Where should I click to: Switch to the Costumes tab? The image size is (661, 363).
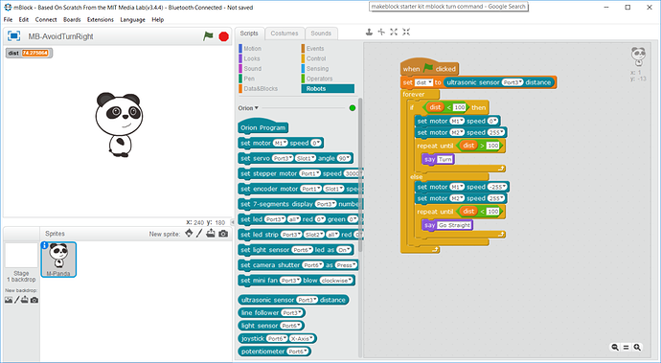pos(285,34)
